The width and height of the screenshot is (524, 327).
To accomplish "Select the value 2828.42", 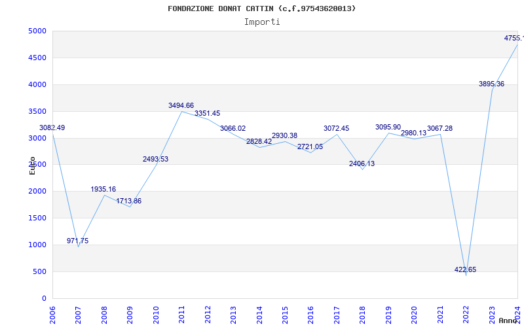I will (x=259, y=141).
